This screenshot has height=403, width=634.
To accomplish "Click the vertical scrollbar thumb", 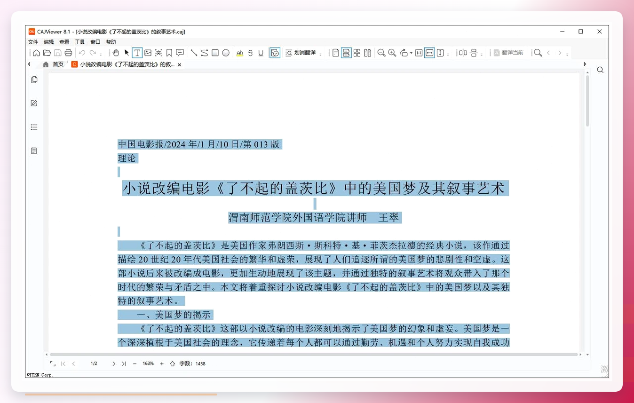I will 587,101.
